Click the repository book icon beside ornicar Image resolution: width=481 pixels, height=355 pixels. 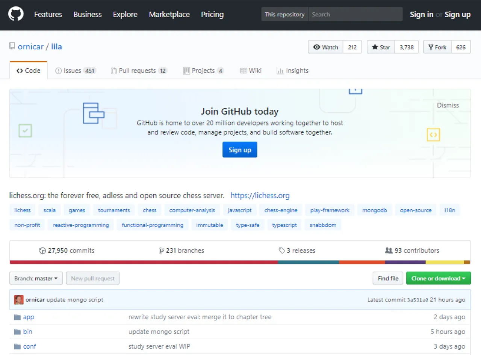tap(12, 47)
